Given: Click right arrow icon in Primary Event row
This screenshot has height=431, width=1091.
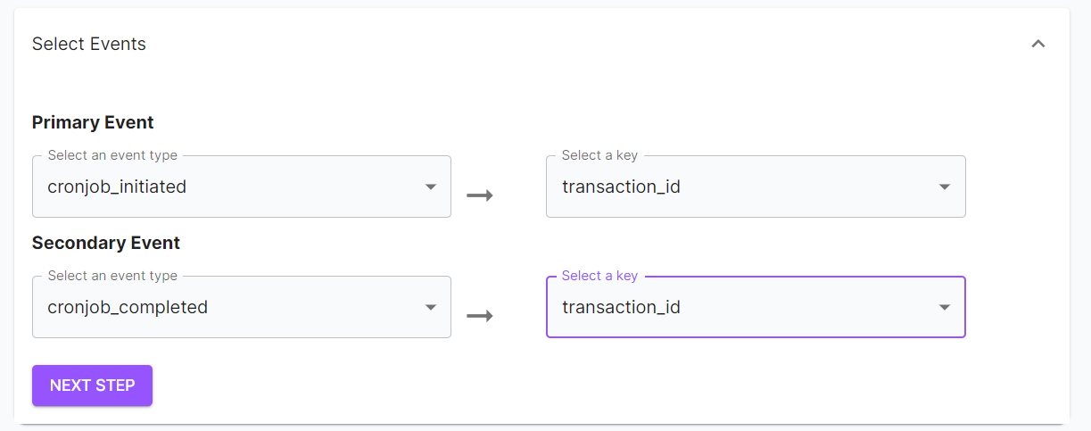Looking at the screenshot, I should pos(480,195).
